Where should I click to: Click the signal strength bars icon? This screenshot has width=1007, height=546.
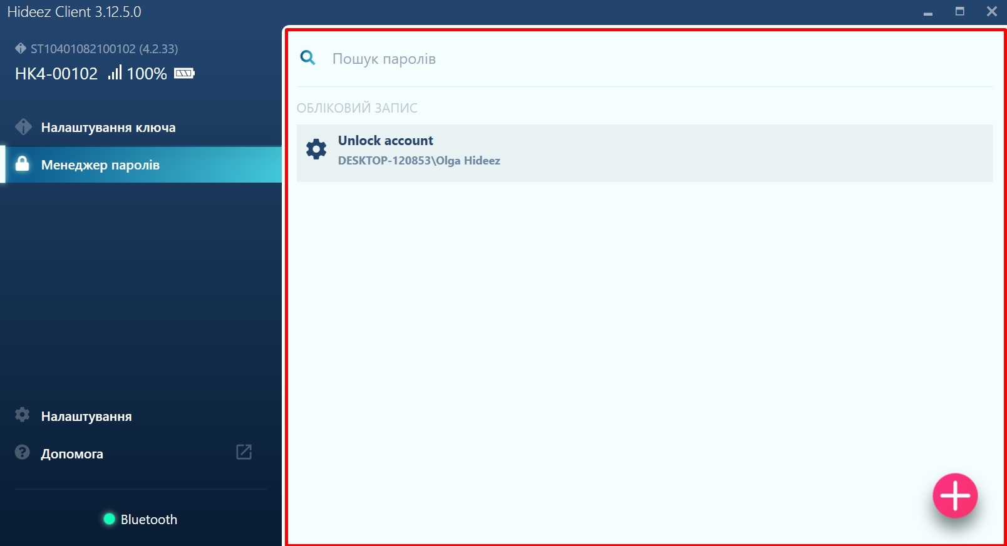pyautogui.click(x=115, y=73)
